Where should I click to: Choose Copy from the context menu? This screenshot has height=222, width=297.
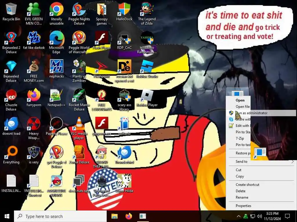(x=261, y=176)
